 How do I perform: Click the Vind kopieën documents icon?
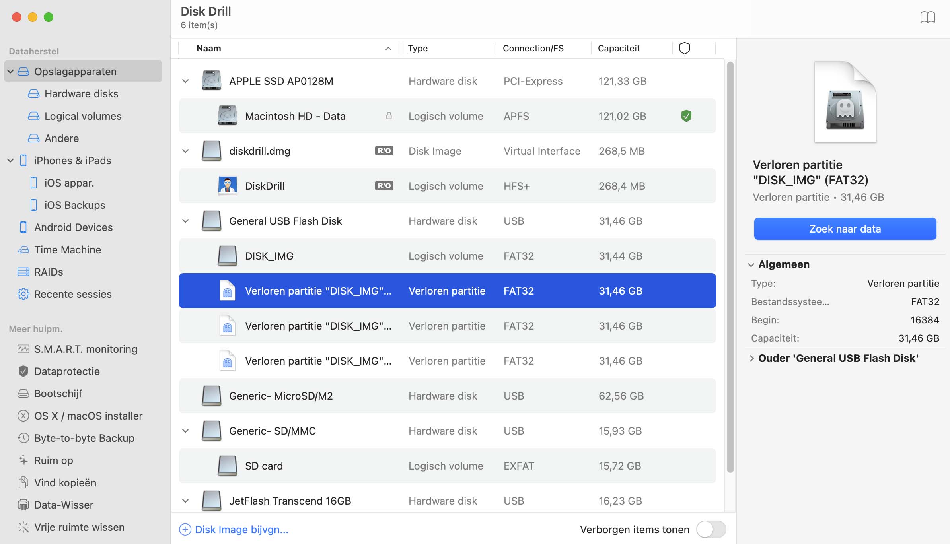point(23,482)
